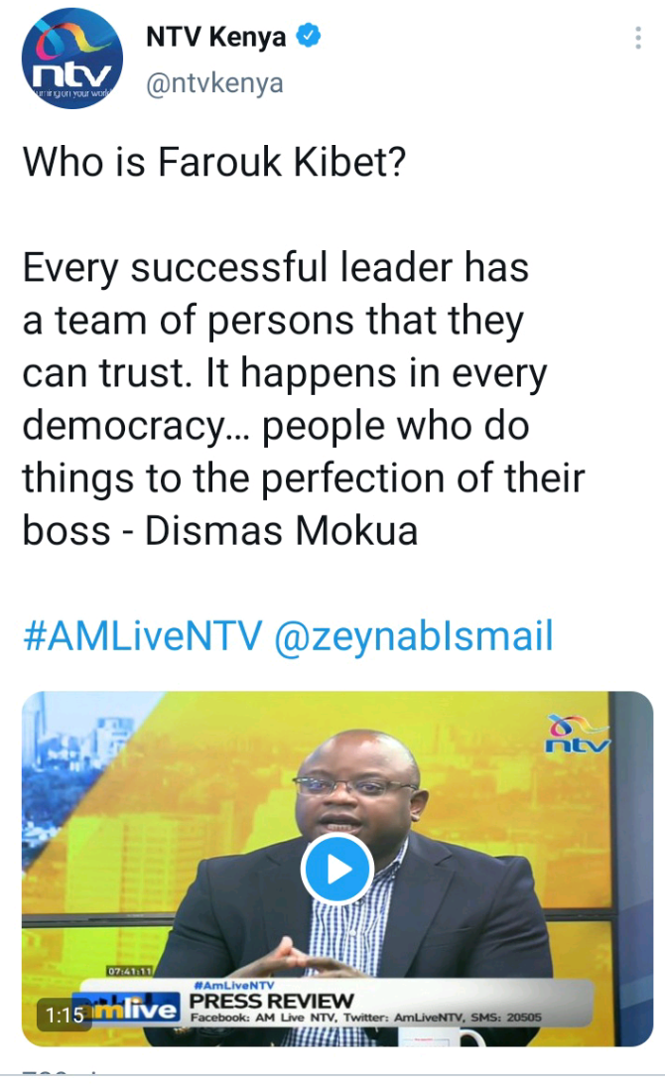Select the name Dismas Mokua in the tweet
The width and height of the screenshot is (665, 1085).
(281, 531)
